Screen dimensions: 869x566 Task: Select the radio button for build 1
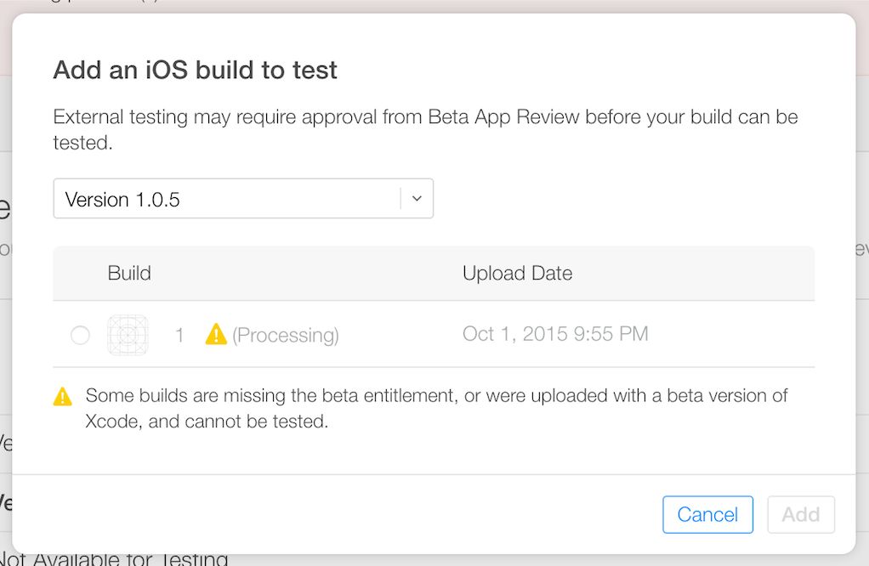tap(80, 336)
